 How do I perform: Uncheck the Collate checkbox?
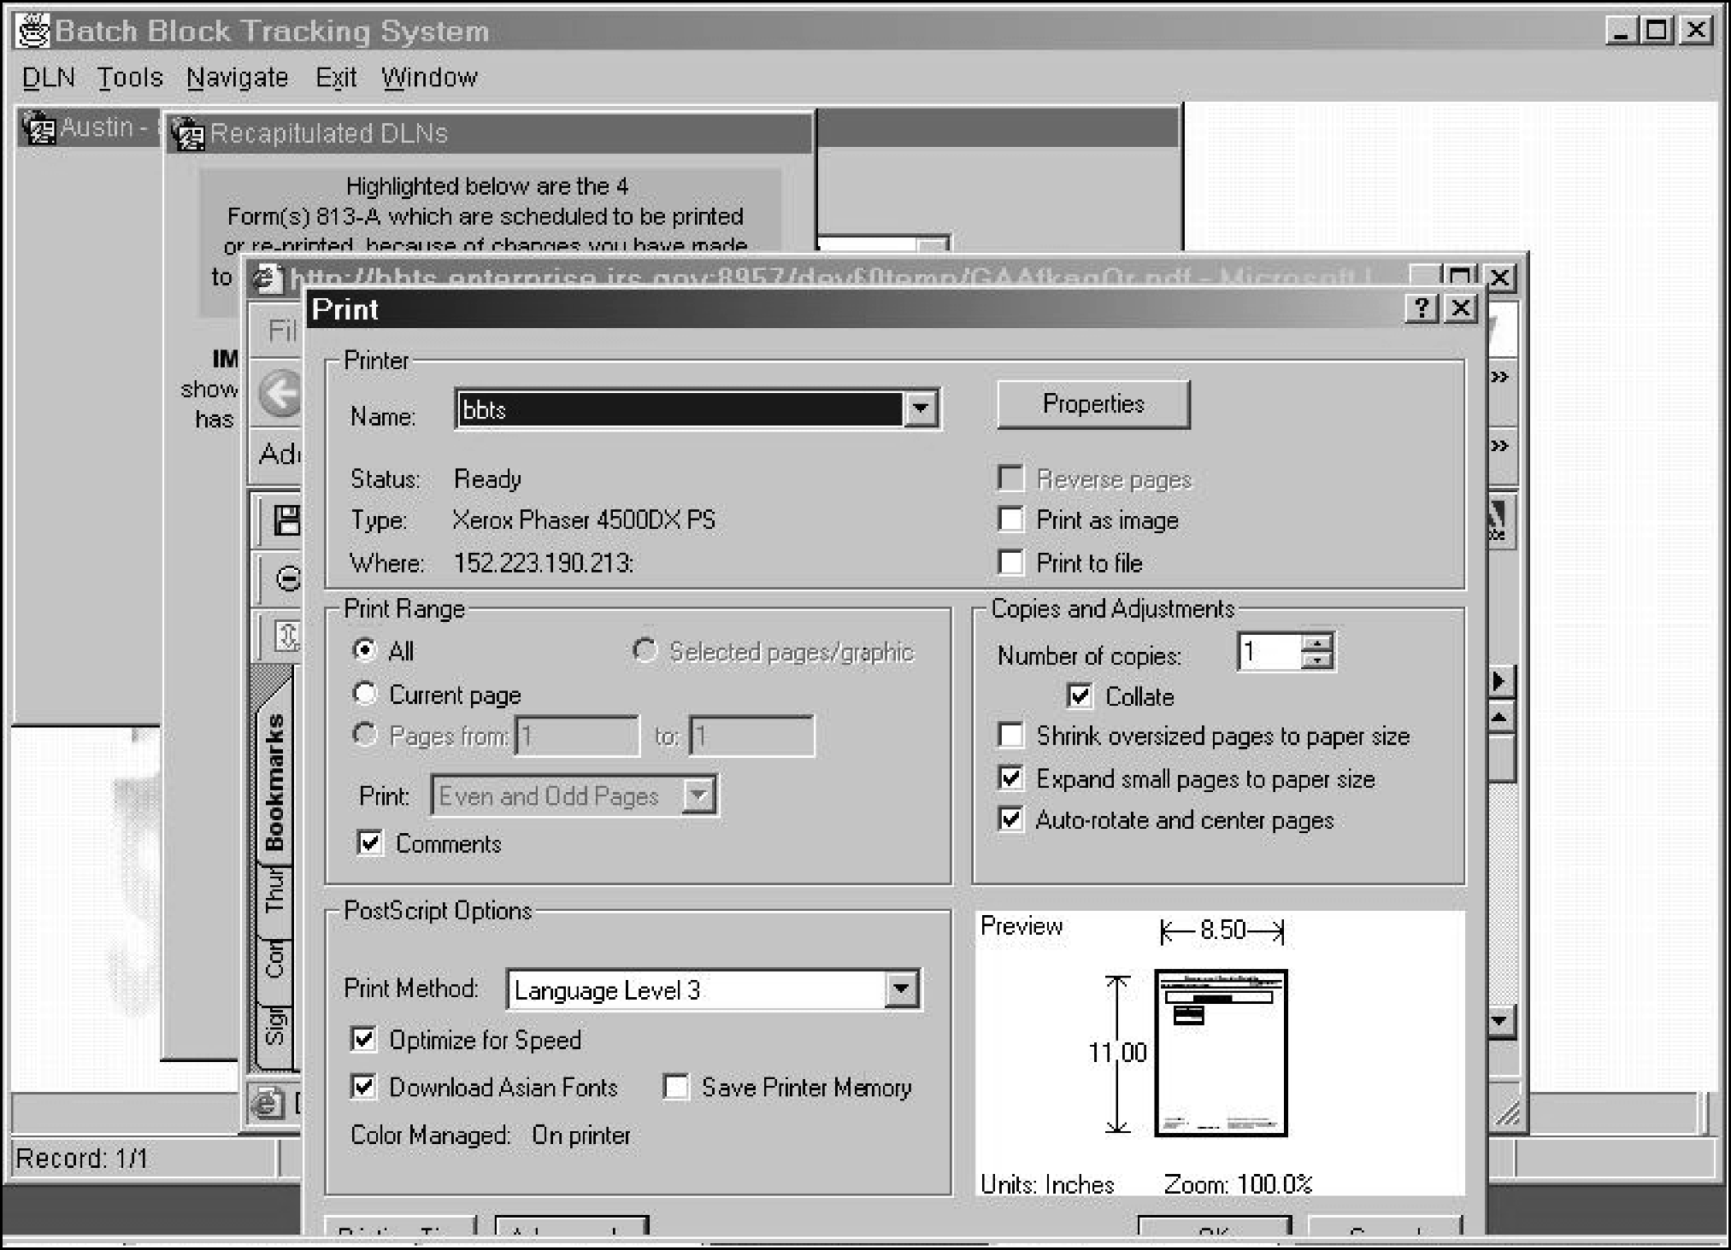[x=1080, y=695]
